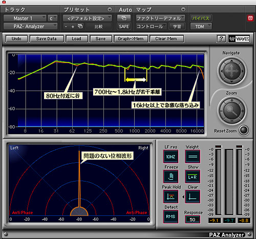Screen dimensions: 256x239
Task: Toggle the LF res 10HZ button
Action: [171, 157]
